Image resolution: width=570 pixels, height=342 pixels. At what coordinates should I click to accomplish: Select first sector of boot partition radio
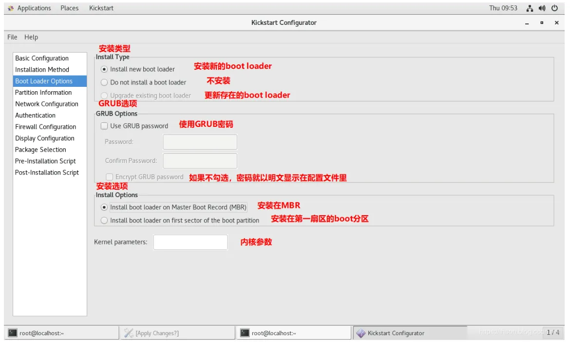tap(104, 221)
